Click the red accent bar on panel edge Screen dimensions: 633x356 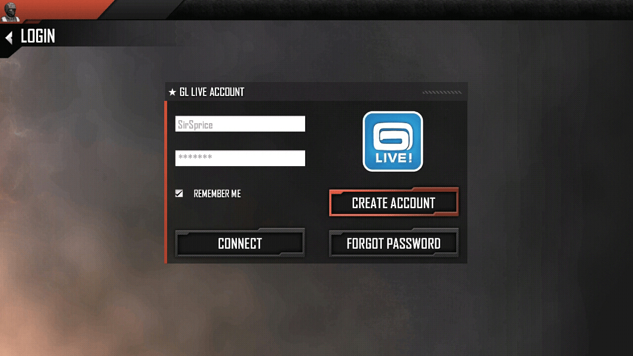(166, 182)
